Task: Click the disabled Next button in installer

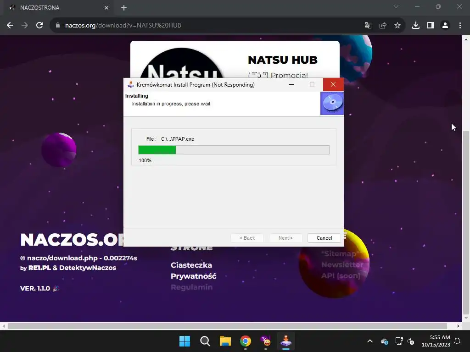Action: (x=285, y=238)
